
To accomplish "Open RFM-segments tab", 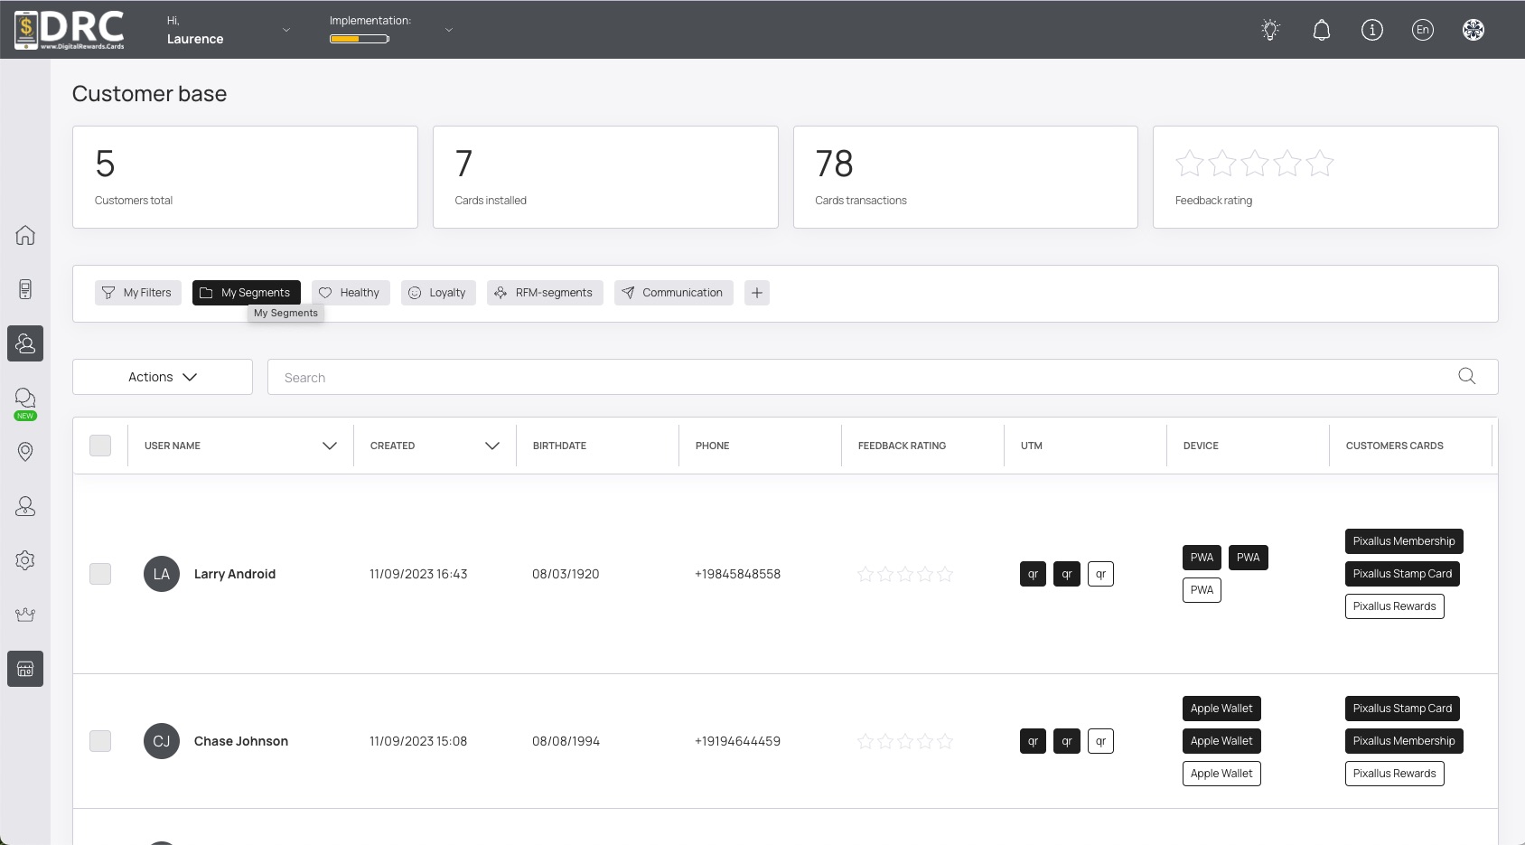I will 545,293.
